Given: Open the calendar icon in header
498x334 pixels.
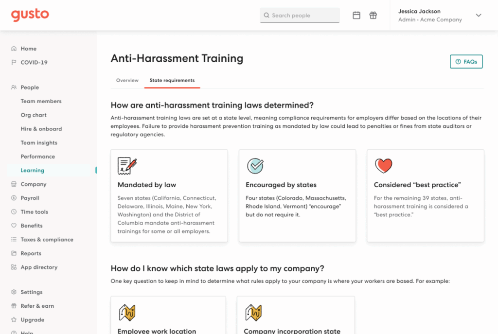Looking at the screenshot, I should (356, 15).
